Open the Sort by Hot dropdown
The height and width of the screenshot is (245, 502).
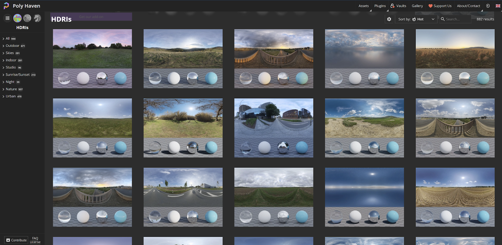416,19
